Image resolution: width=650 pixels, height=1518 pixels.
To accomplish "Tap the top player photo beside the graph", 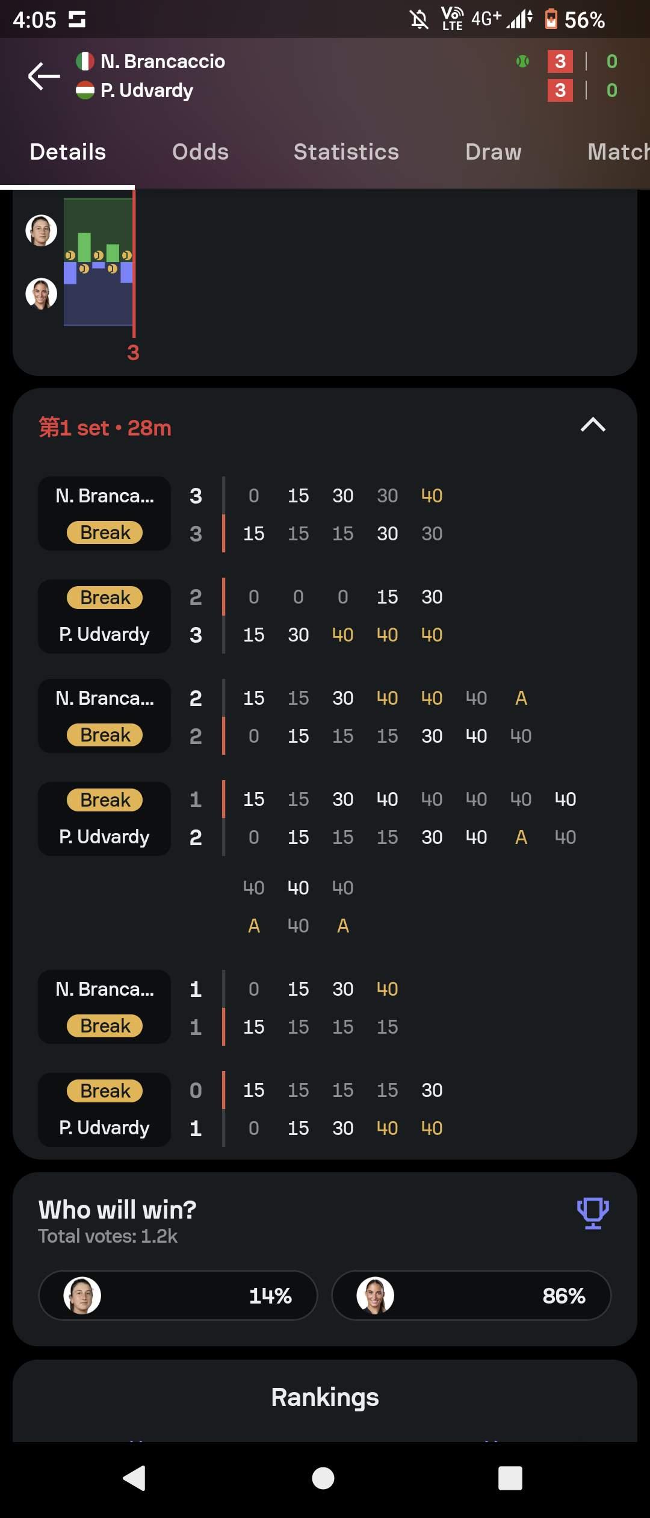I will (42, 231).
